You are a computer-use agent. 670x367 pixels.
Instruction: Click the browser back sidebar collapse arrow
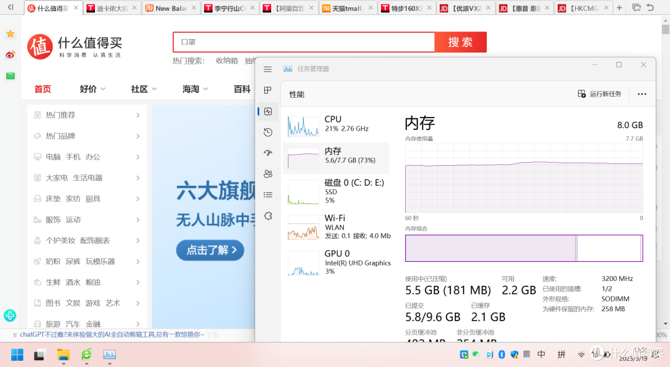[11, 7]
